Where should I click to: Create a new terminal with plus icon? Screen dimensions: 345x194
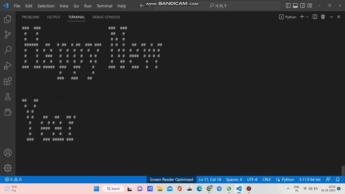302,17
